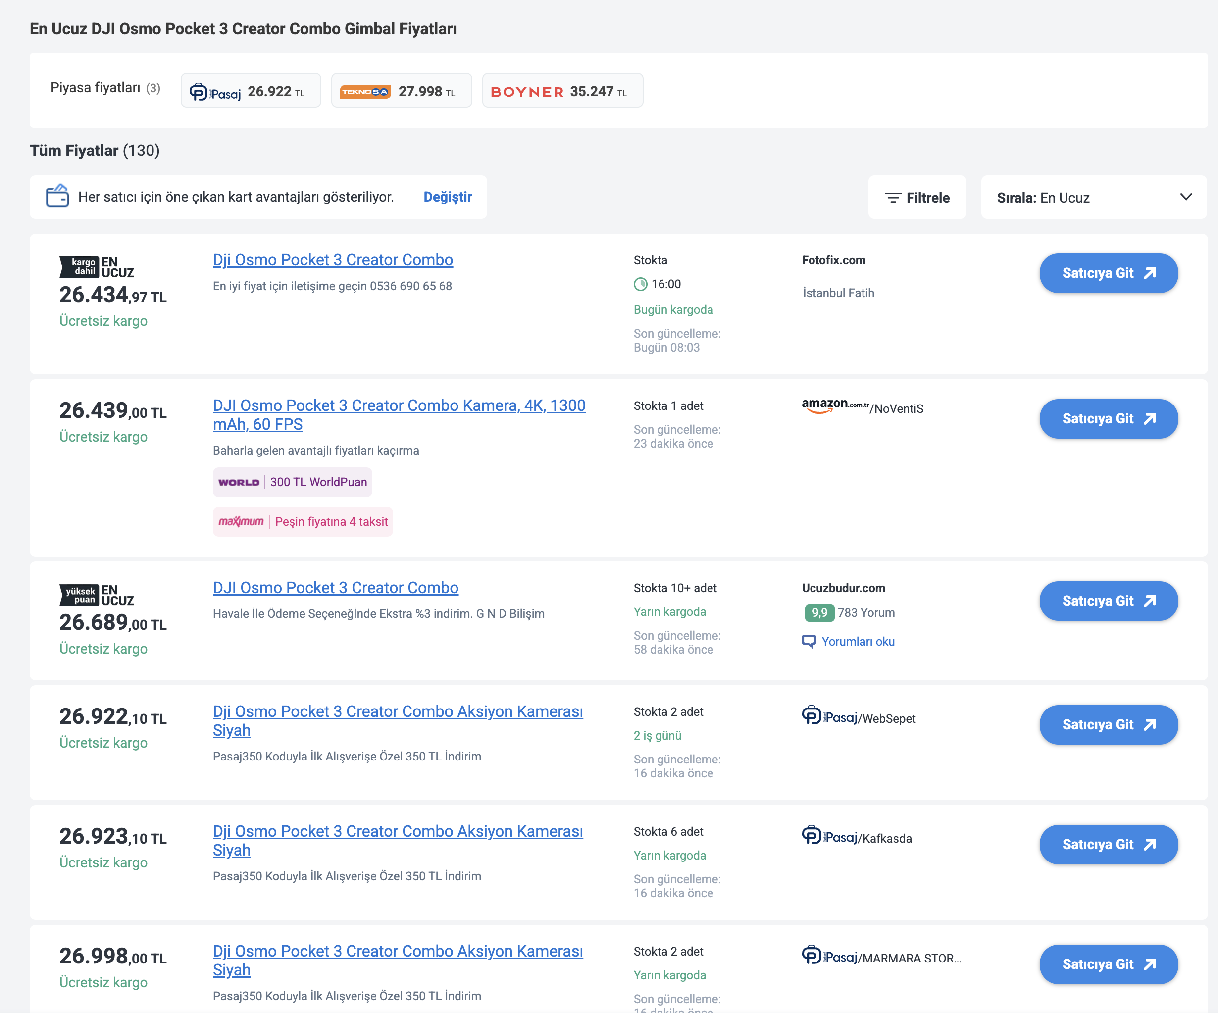
Task: Click Yorumları oku for Ucuzbudur.com
Action: pyautogui.click(x=858, y=641)
